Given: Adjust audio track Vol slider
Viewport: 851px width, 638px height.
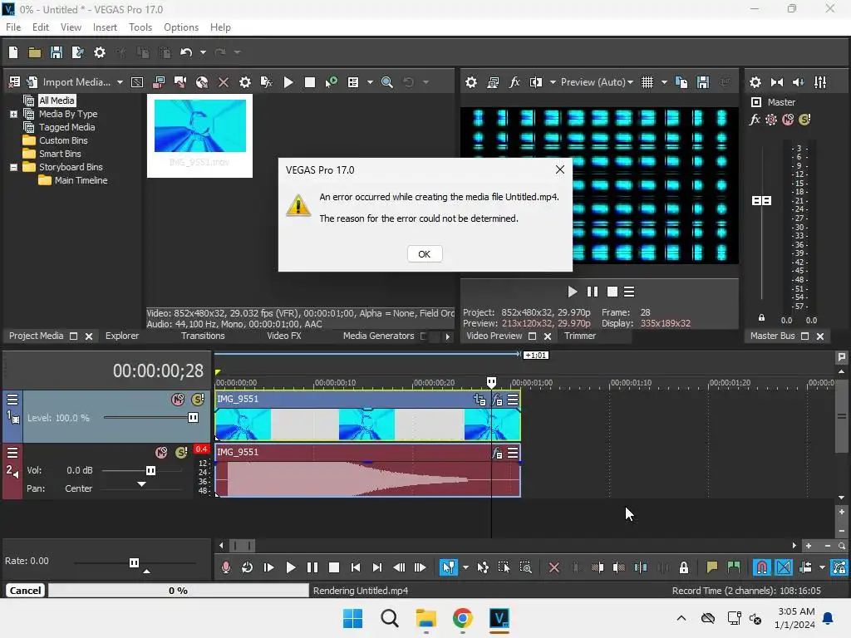Looking at the screenshot, I should coord(151,470).
